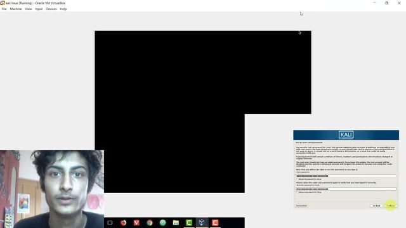This screenshot has width=406, height=228.
Task: Minimize the VirtualBox window
Action: 374,3
